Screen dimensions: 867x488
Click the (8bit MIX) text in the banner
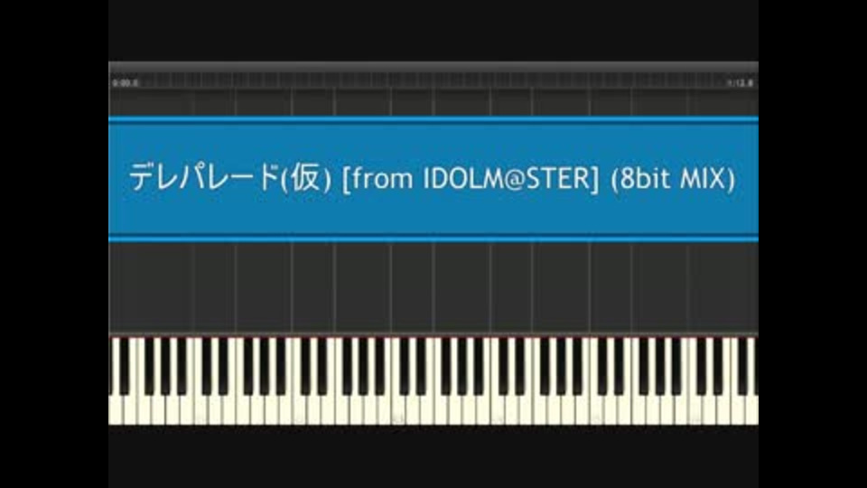click(673, 178)
